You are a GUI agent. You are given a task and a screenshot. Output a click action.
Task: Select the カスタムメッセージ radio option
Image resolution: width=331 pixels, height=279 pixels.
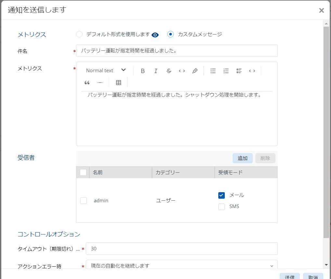pos(171,34)
